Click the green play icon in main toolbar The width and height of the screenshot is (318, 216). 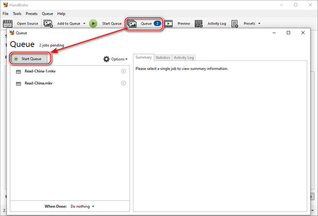coord(93,23)
